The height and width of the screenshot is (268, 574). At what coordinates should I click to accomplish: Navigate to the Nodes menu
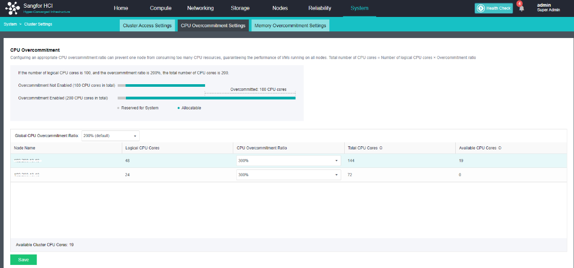click(x=280, y=8)
